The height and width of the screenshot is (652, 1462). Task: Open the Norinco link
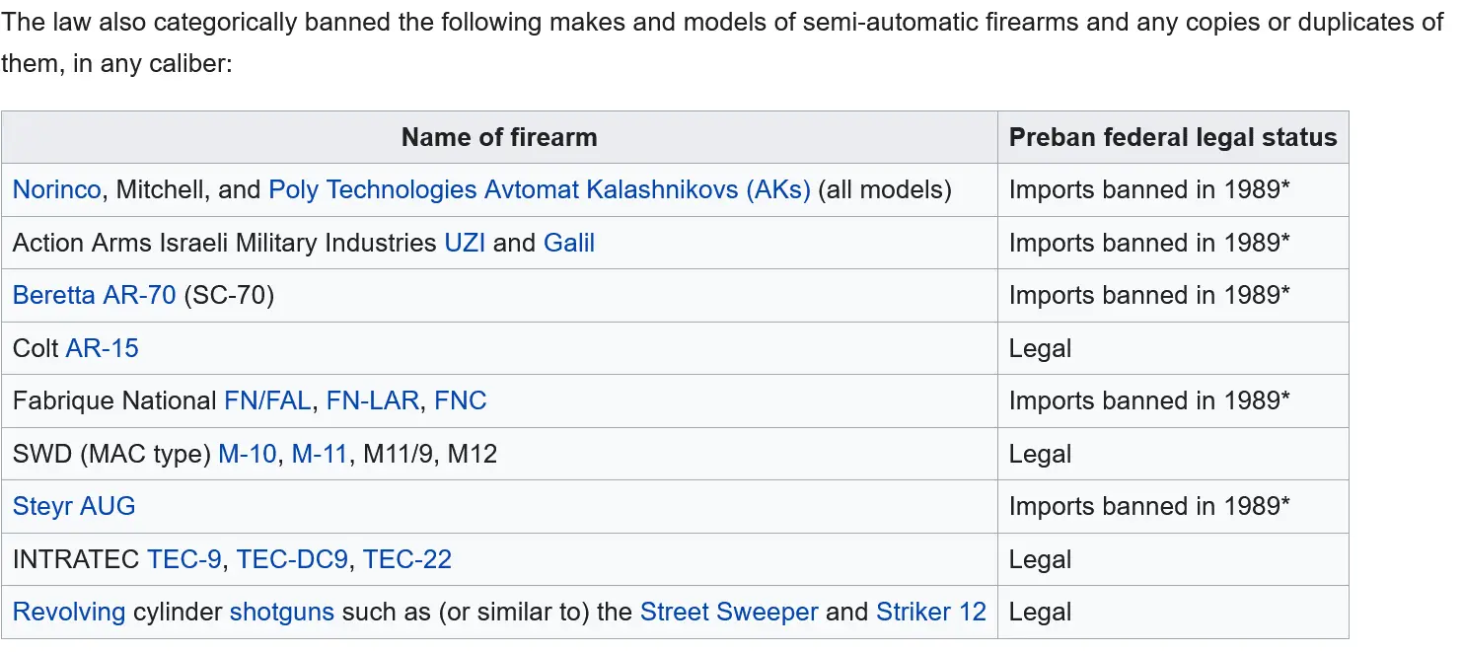[x=56, y=190]
